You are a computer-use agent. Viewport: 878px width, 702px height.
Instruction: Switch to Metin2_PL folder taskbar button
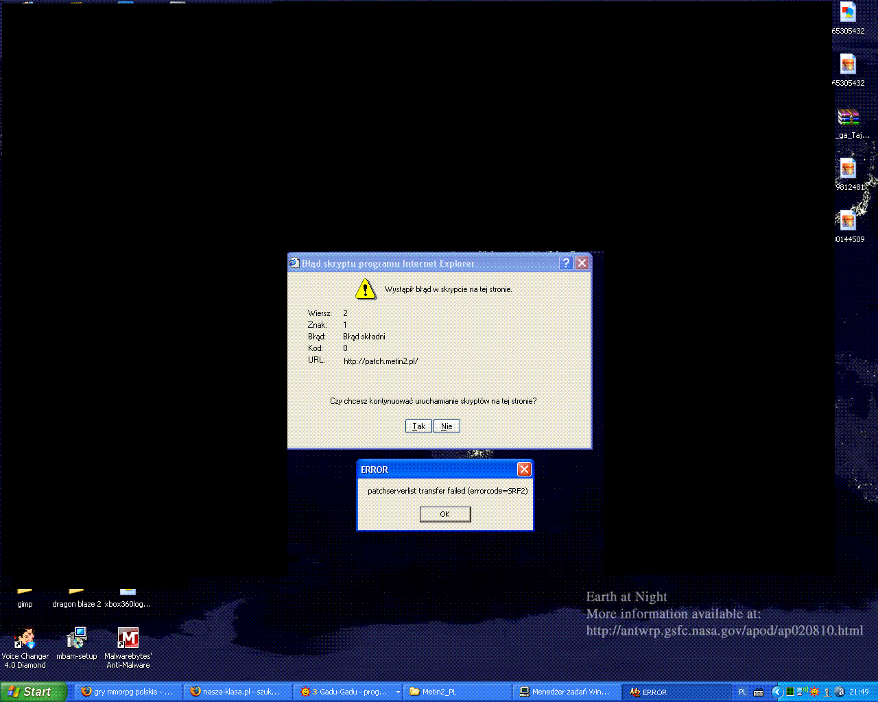[457, 692]
